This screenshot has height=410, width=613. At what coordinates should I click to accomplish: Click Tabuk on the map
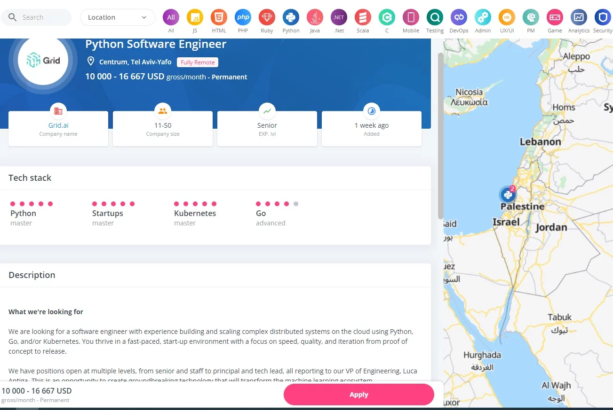click(x=560, y=317)
